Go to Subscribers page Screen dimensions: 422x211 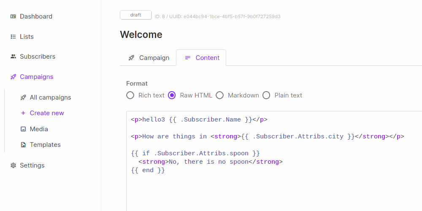click(x=38, y=57)
